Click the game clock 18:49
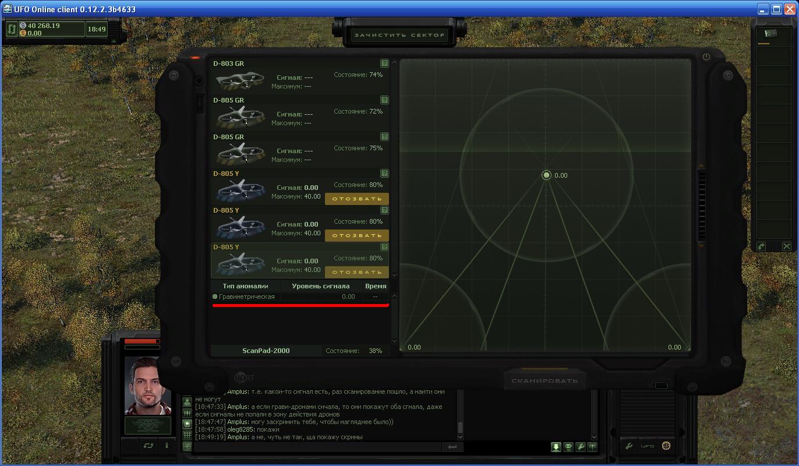 (97, 29)
